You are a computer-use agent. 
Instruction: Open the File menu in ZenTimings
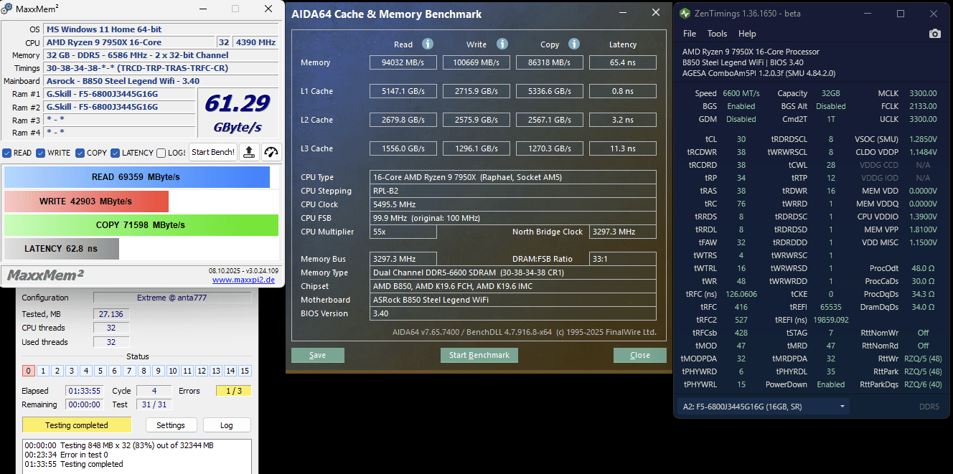pyautogui.click(x=690, y=34)
